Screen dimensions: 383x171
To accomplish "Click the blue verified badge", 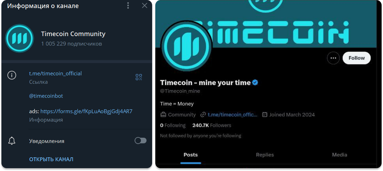I will pos(255,83).
